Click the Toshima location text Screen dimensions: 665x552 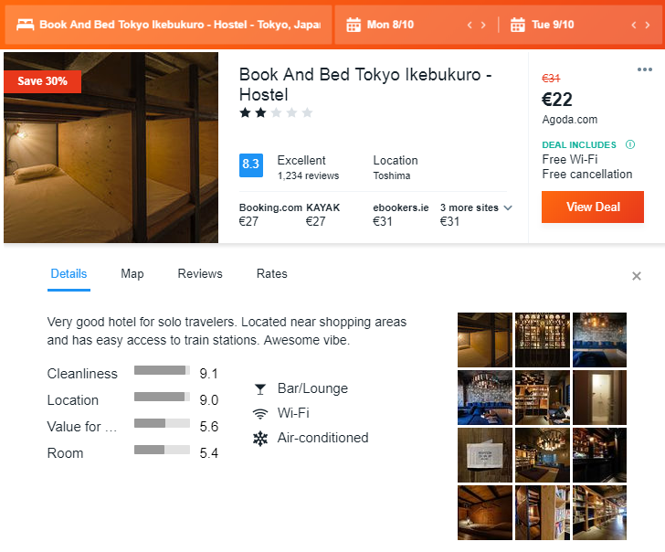click(392, 176)
